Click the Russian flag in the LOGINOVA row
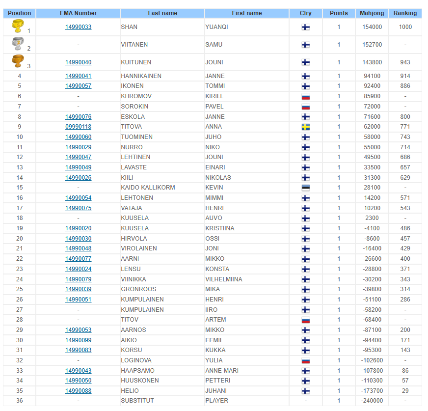This screenshot has width=428, height=411. tap(305, 360)
